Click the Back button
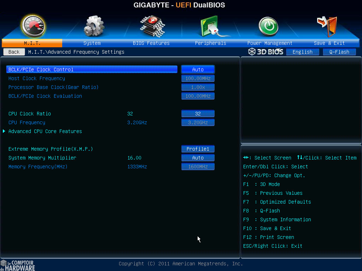 (13, 52)
